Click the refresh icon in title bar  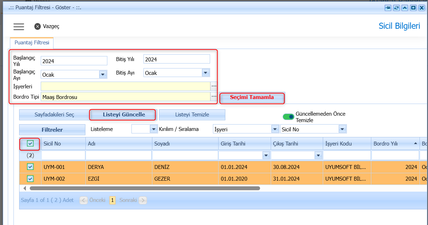(396, 7)
